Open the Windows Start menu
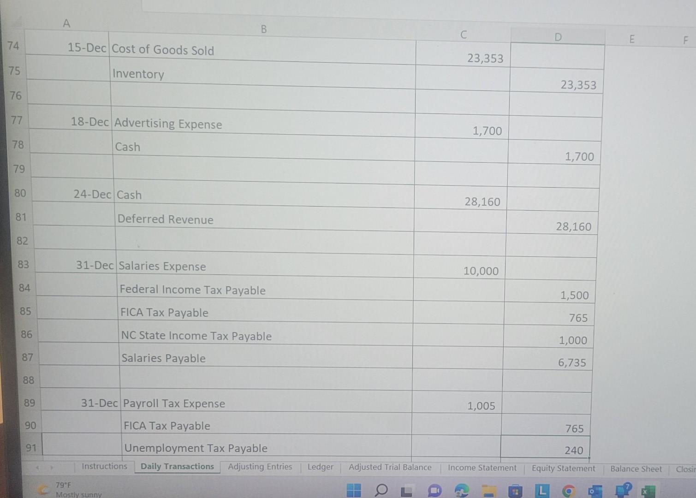Screen dimensions: 696x498 (354, 491)
